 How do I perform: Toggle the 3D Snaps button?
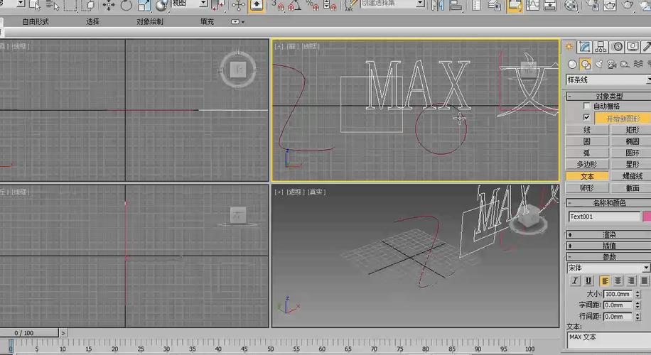pyautogui.click(x=278, y=5)
